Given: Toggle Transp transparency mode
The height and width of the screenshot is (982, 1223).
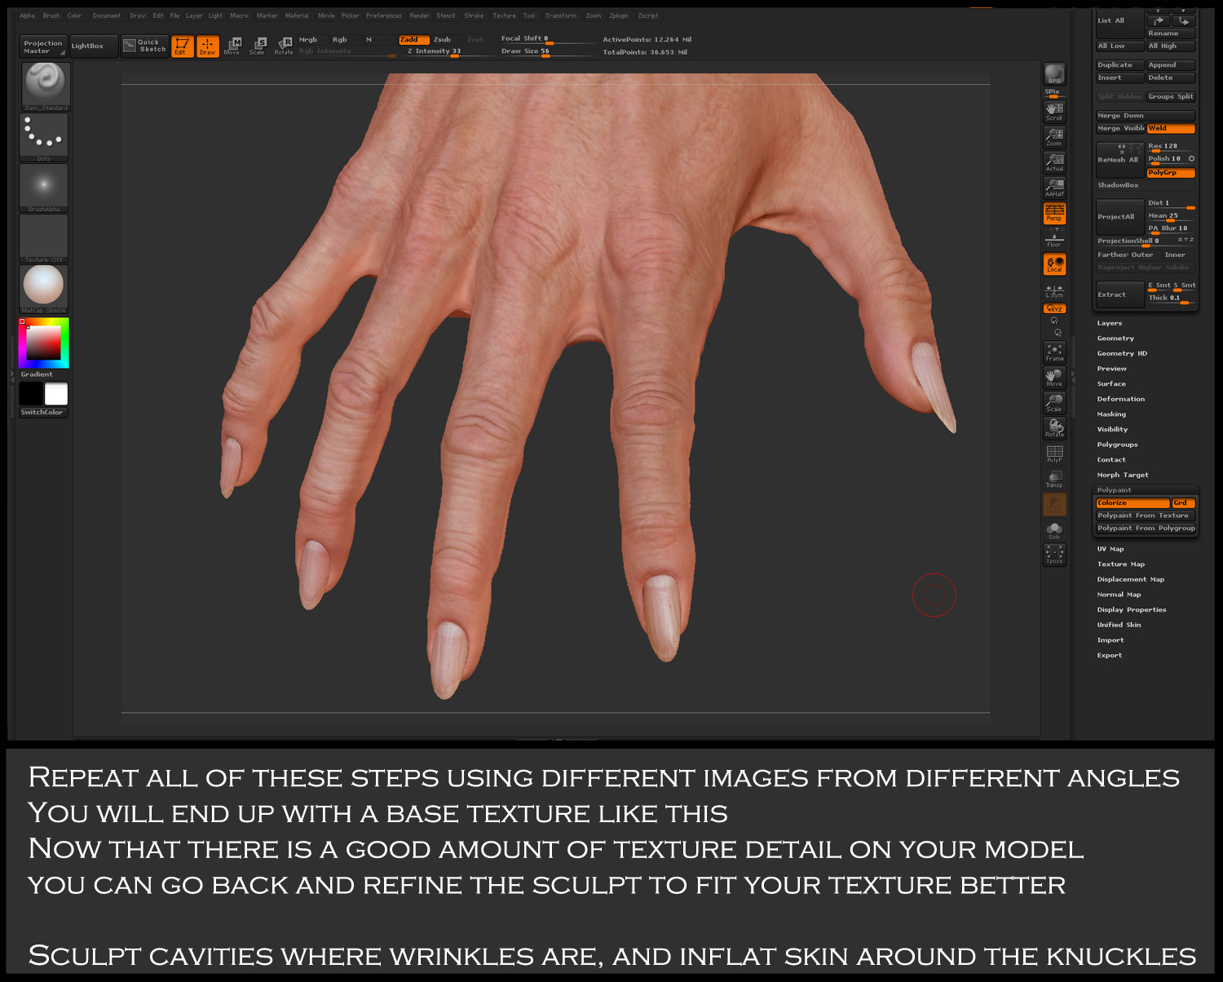Looking at the screenshot, I should coord(1054,479).
